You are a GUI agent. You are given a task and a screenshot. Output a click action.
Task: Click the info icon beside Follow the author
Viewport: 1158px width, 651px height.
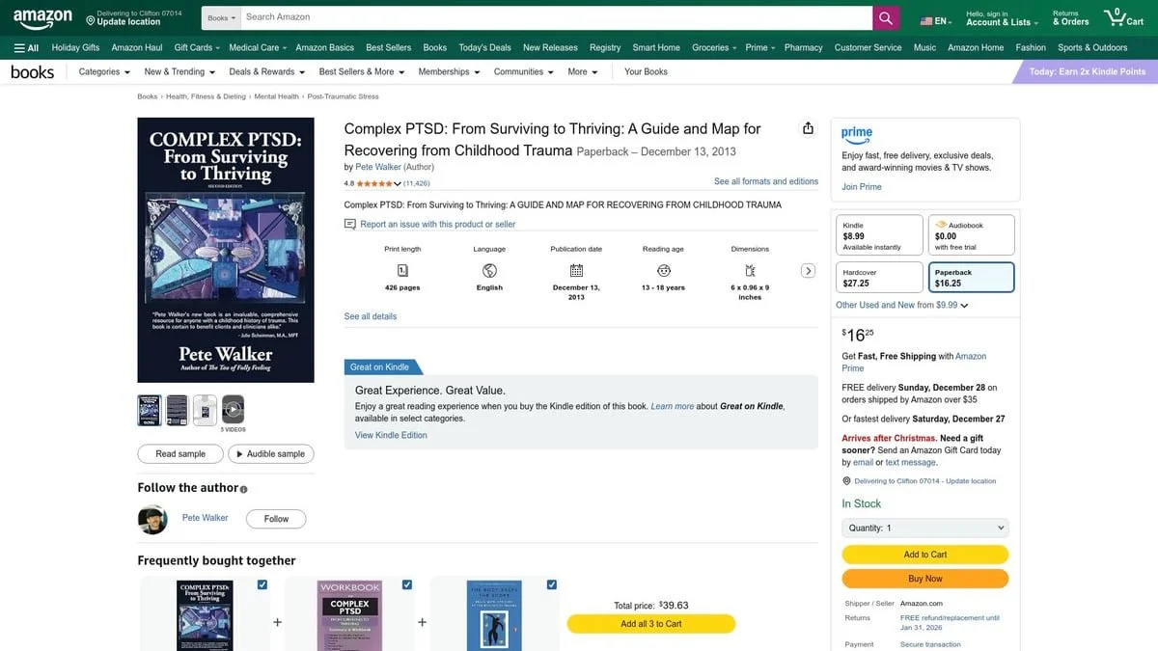pyautogui.click(x=243, y=489)
